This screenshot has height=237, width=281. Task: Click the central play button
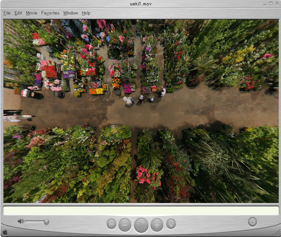pos(141,226)
